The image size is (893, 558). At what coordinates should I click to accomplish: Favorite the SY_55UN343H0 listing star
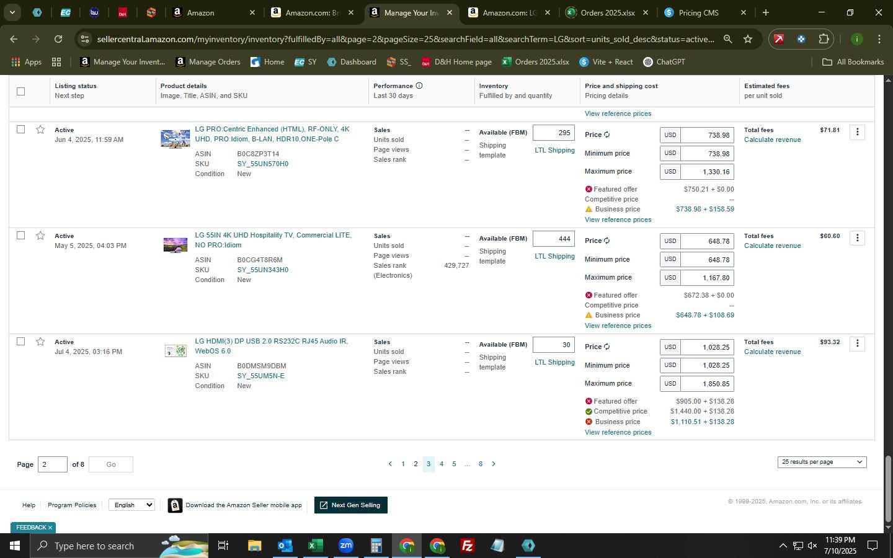[40, 236]
